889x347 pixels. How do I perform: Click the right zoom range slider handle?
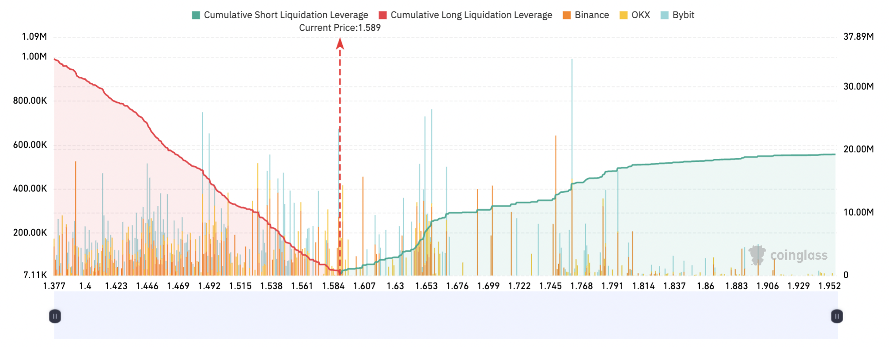coord(837,316)
